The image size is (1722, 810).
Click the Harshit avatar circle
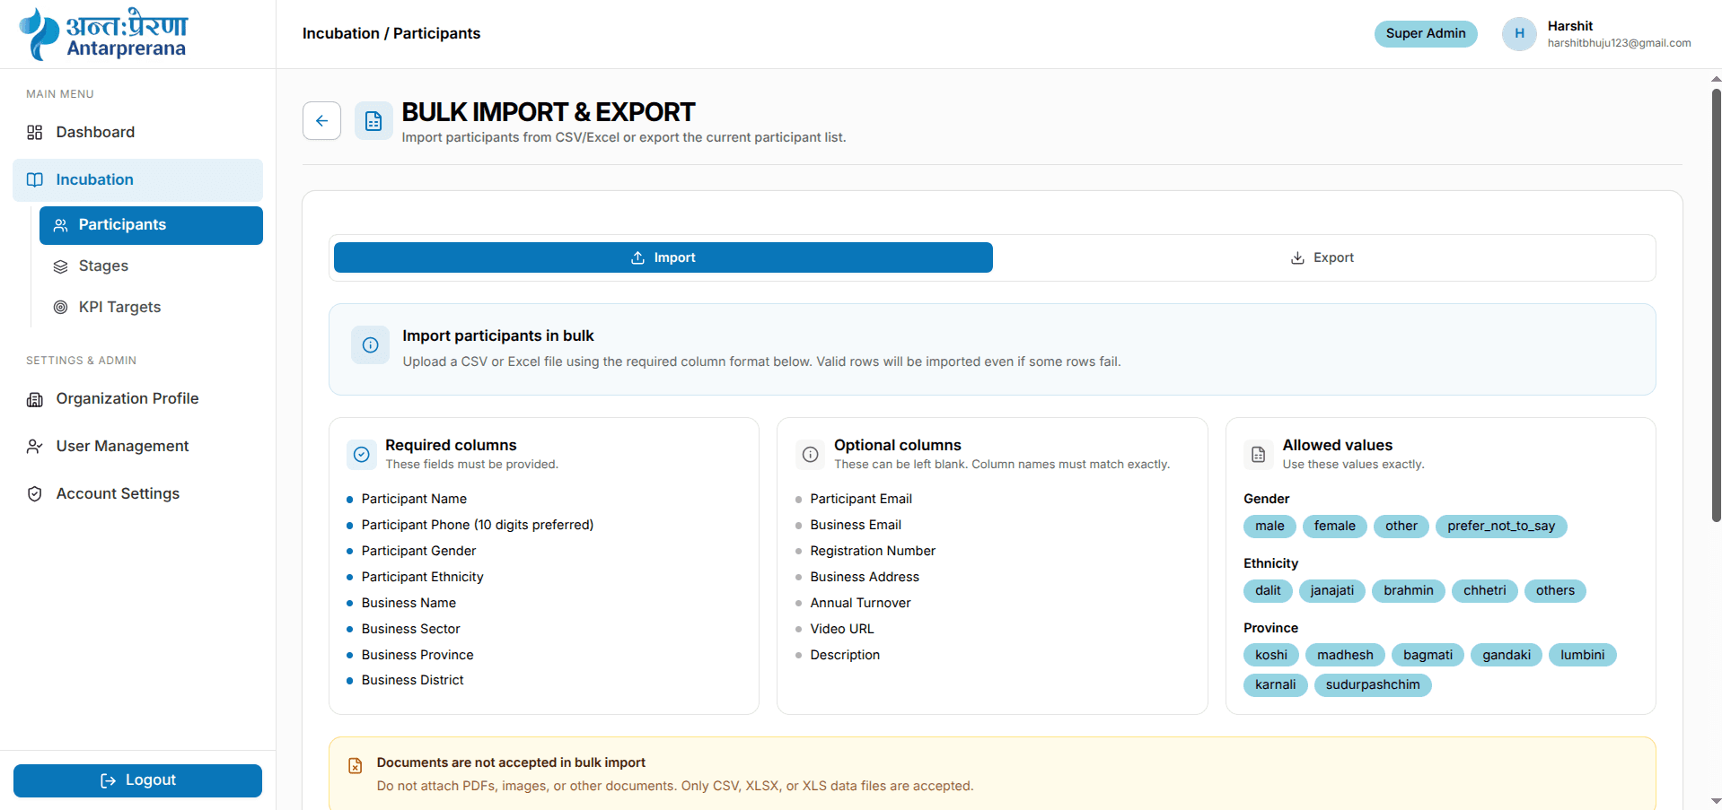[1519, 34]
